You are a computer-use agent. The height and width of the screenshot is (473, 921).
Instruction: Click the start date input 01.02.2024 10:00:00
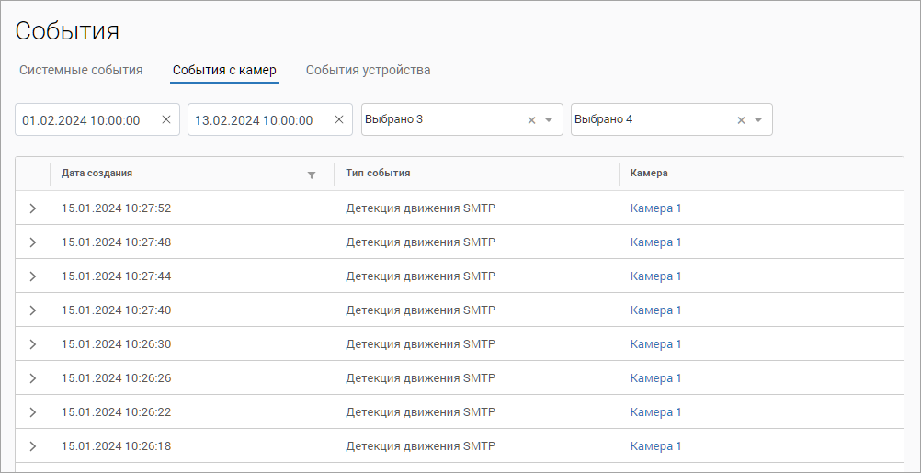83,119
